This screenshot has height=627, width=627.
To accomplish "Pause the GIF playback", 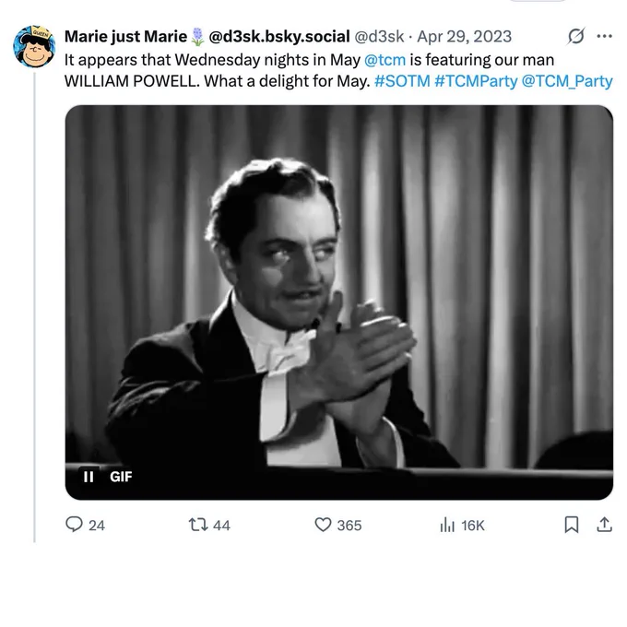I will pyautogui.click(x=89, y=477).
